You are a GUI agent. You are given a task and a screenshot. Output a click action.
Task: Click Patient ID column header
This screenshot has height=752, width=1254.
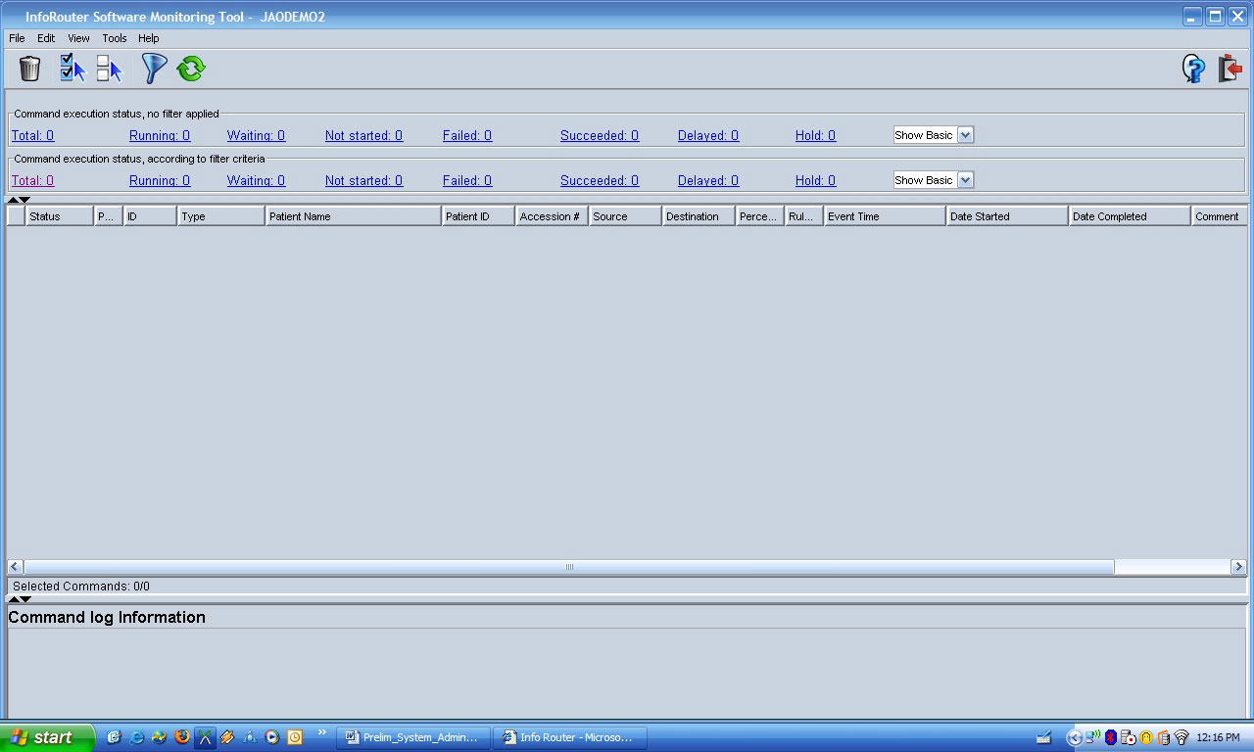tap(478, 216)
